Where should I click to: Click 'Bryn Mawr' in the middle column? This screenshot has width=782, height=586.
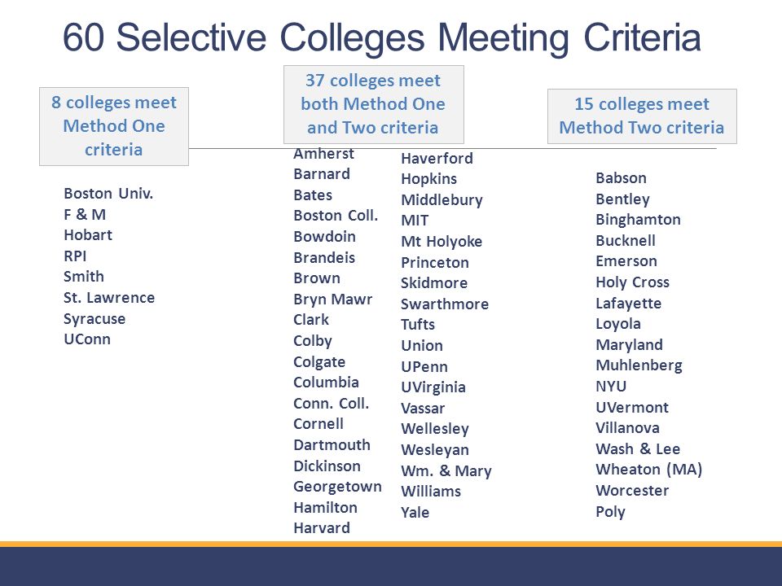pyautogui.click(x=332, y=299)
